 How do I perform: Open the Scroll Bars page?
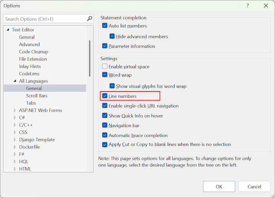(37, 96)
